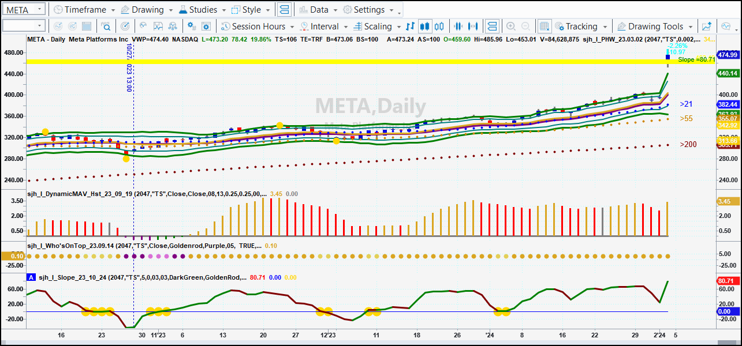This screenshot has height=346, width=742.
Task: Click the >55 moving average label
Action: (x=686, y=118)
